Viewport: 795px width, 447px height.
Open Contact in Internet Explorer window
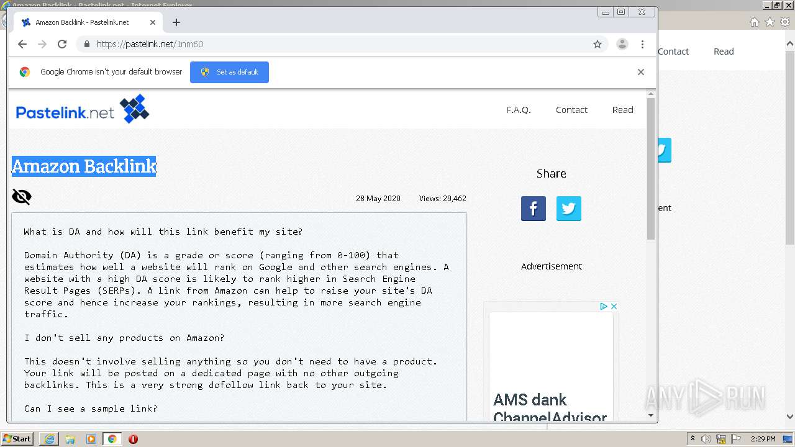coord(673,52)
